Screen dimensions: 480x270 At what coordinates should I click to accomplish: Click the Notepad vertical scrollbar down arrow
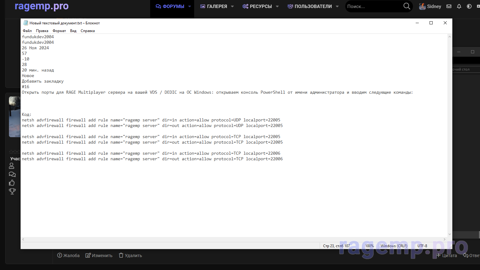(x=450, y=234)
